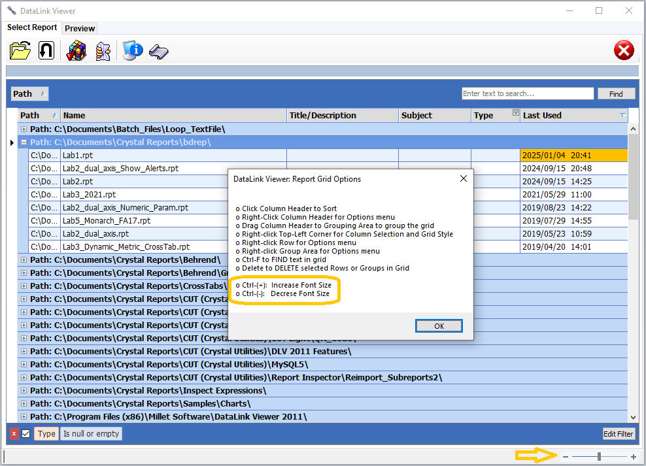Screen dimensions: 646x466
Task: Click the paper scroll toolbar icon
Action: point(159,52)
